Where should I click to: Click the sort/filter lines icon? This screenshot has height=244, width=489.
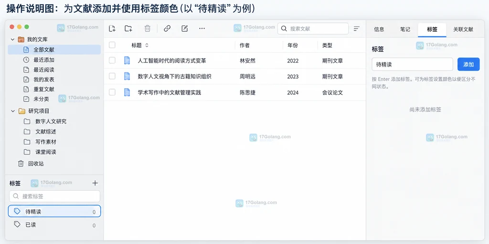[x=356, y=29]
